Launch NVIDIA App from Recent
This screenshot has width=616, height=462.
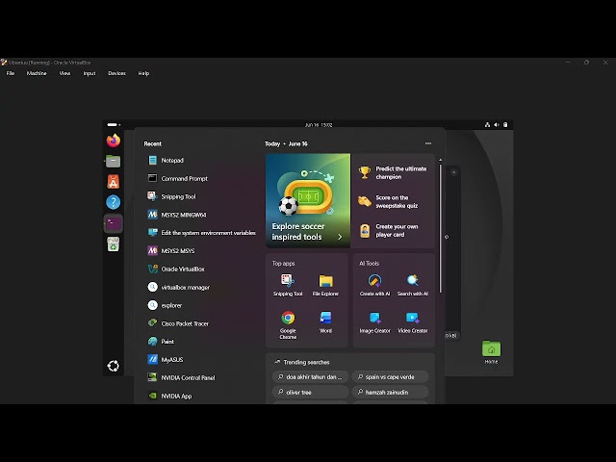pyautogui.click(x=201, y=396)
